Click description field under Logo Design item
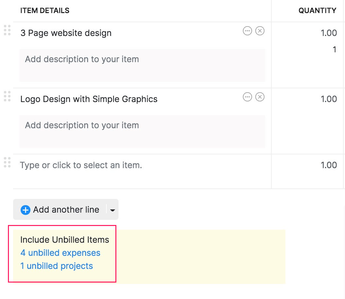The image size is (345, 299). (142, 132)
